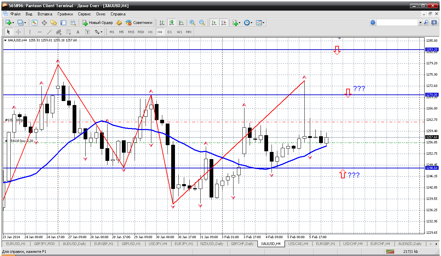Switch to the NZDUSD,Daily chart tab
This screenshot has height=256, width=441.
pyautogui.click(x=212, y=244)
